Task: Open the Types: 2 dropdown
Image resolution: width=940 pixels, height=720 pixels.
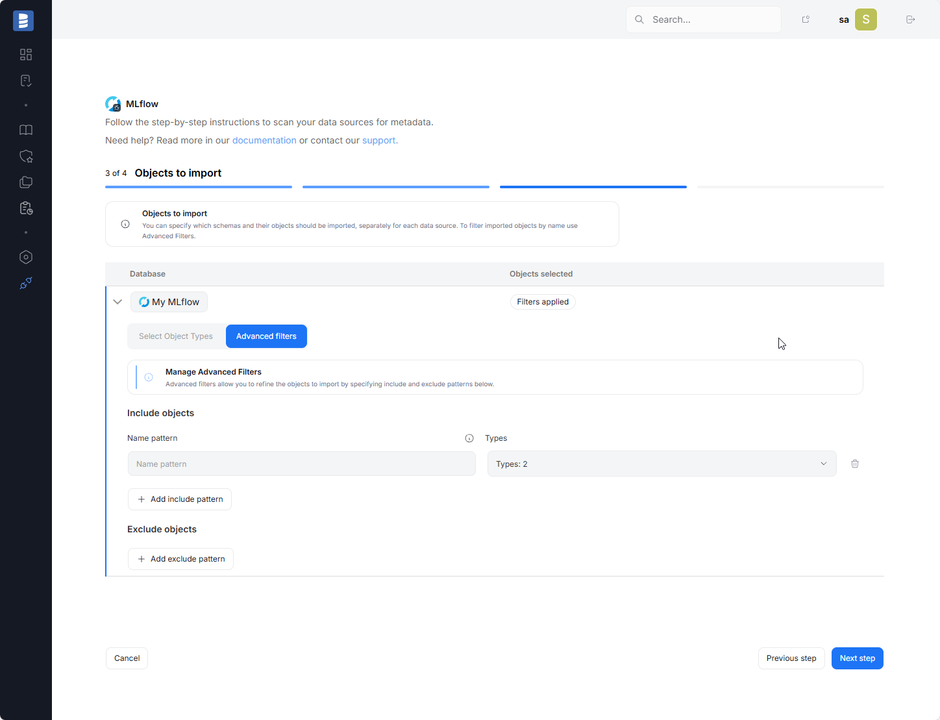Action: coord(661,464)
